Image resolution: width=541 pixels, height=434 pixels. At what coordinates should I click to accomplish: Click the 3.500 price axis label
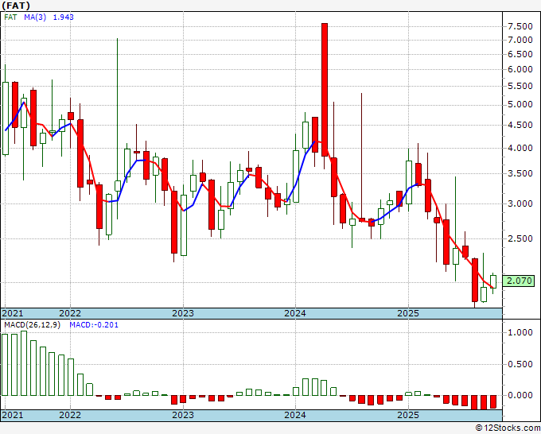click(520, 174)
